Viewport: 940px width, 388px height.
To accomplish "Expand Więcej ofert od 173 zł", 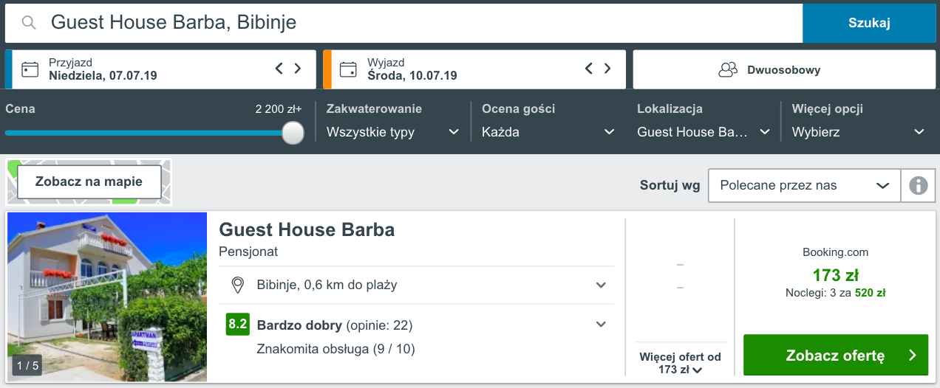I will 680,363.
